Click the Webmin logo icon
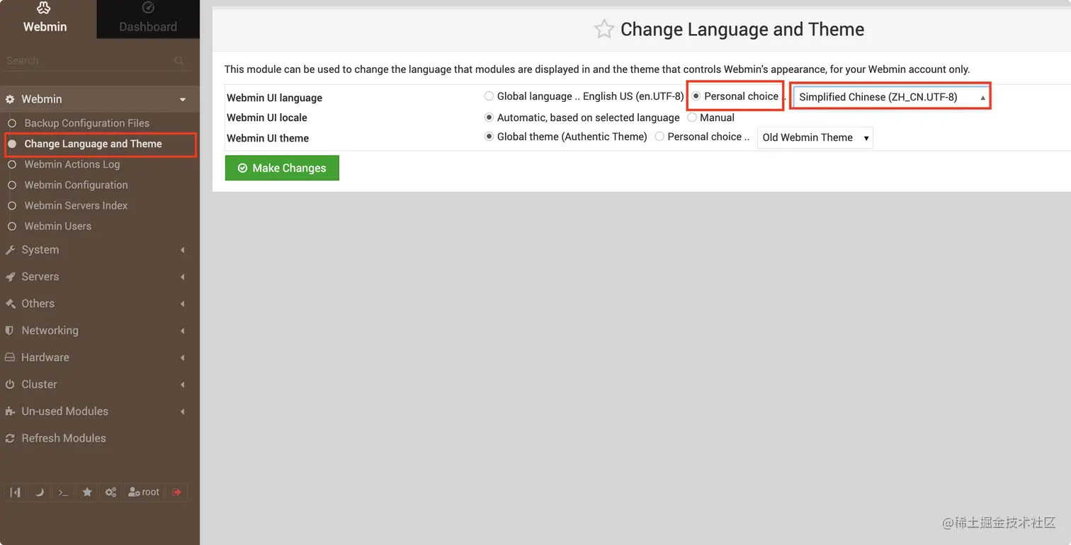 tap(44, 8)
